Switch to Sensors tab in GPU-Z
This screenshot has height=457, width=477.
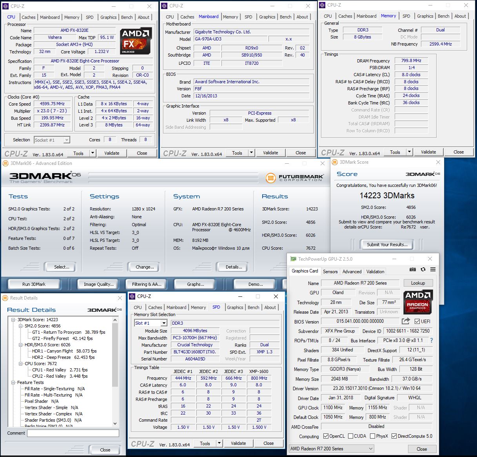[330, 272]
